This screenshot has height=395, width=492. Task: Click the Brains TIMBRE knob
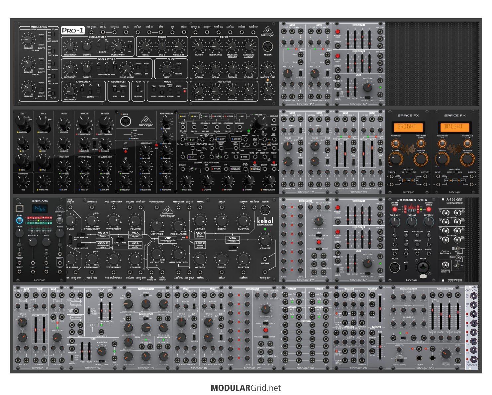click(x=20, y=233)
